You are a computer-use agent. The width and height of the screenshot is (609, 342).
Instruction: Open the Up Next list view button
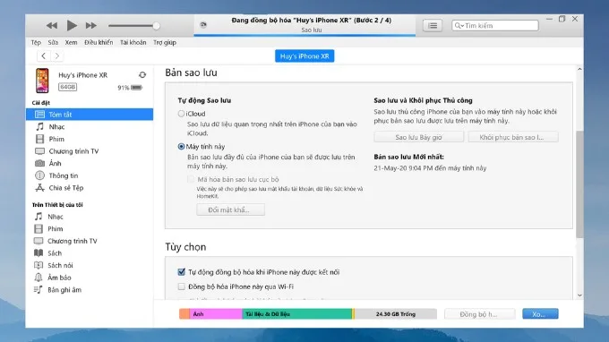click(433, 26)
